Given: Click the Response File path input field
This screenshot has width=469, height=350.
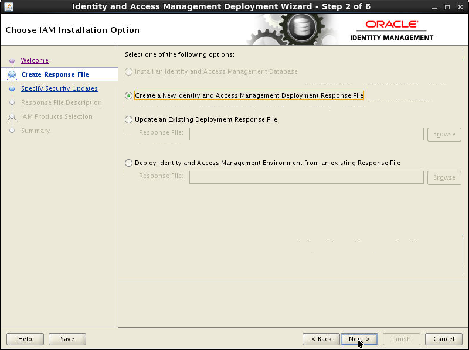Looking at the screenshot, I should (x=306, y=134).
